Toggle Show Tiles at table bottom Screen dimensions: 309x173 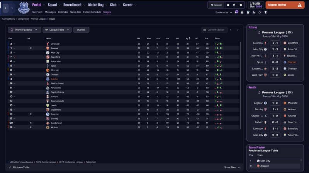coord(232,167)
